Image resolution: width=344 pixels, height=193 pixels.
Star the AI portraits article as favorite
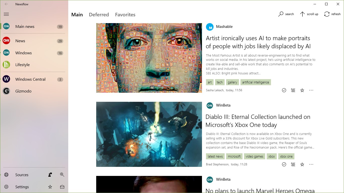click(302, 90)
